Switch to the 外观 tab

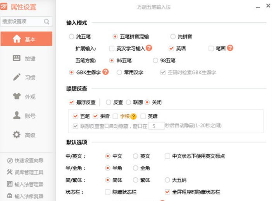click(x=26, y=96)
